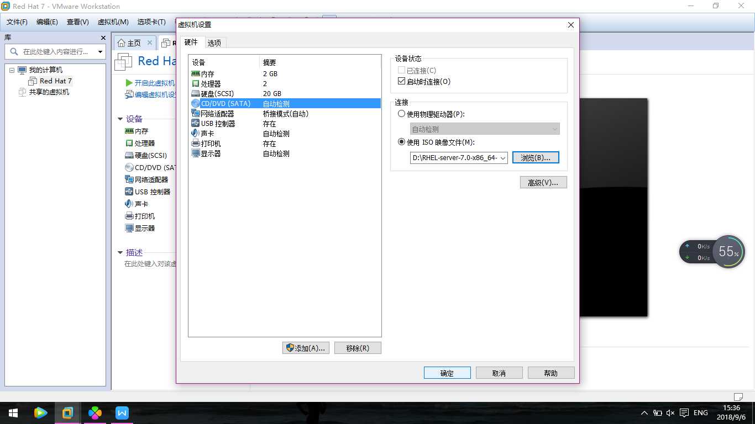Close the 库 library panel
The image size is (755, 424).
[x=103, y=38]
